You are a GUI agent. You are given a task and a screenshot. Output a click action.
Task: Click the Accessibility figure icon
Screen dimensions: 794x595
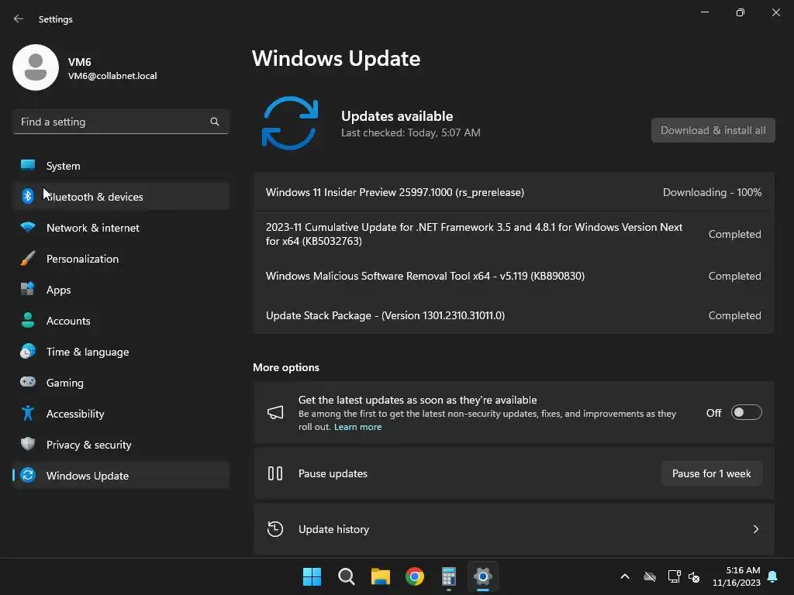pos(28,414)
